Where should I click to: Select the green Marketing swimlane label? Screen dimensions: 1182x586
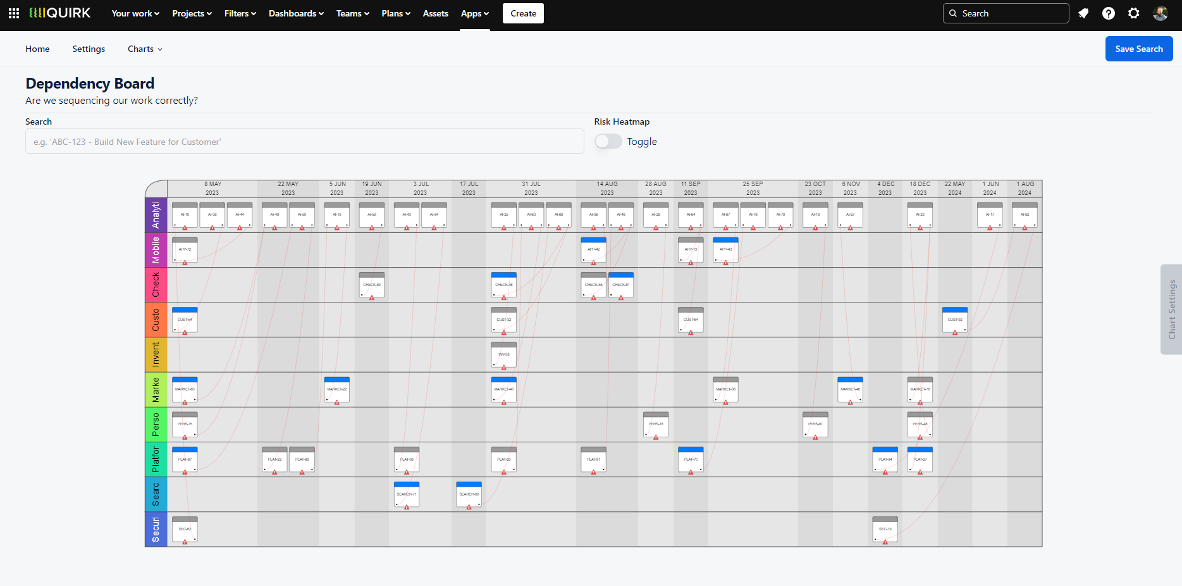click(x=156, y=389)
